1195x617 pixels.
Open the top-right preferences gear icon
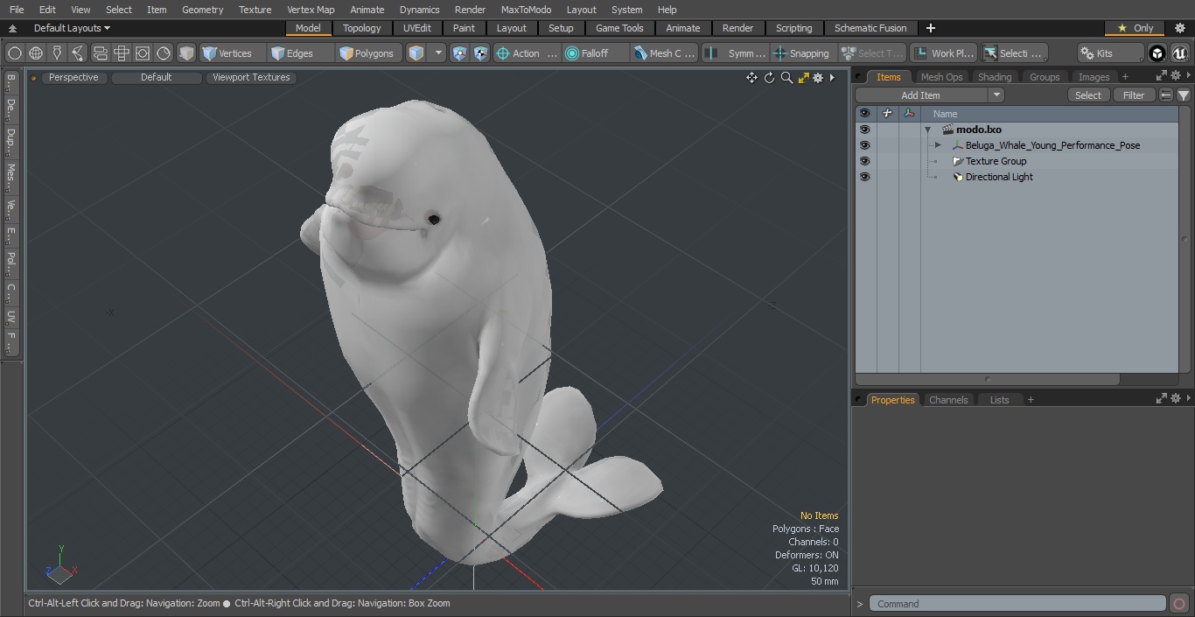click(x=1180, y=28)
